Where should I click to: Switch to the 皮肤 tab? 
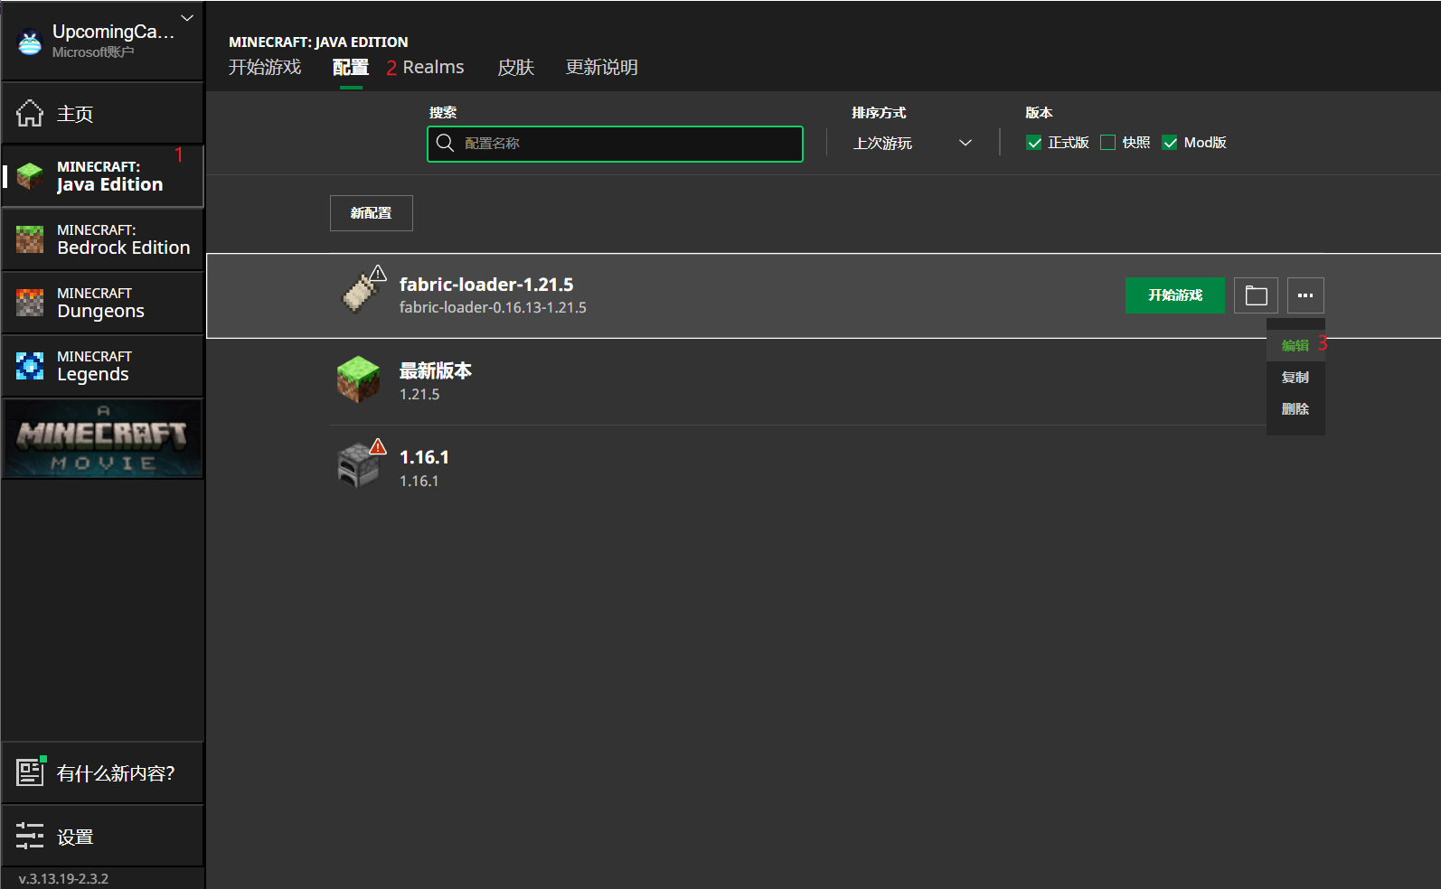[515, 68]
